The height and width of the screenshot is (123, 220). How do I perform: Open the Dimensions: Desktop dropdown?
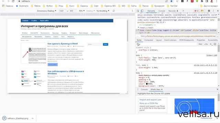47,11
